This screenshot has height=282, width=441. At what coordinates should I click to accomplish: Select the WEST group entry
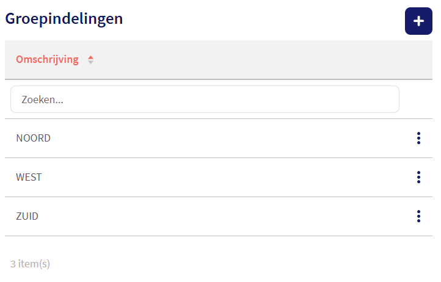pyautogui.click(x=29, y=178)
